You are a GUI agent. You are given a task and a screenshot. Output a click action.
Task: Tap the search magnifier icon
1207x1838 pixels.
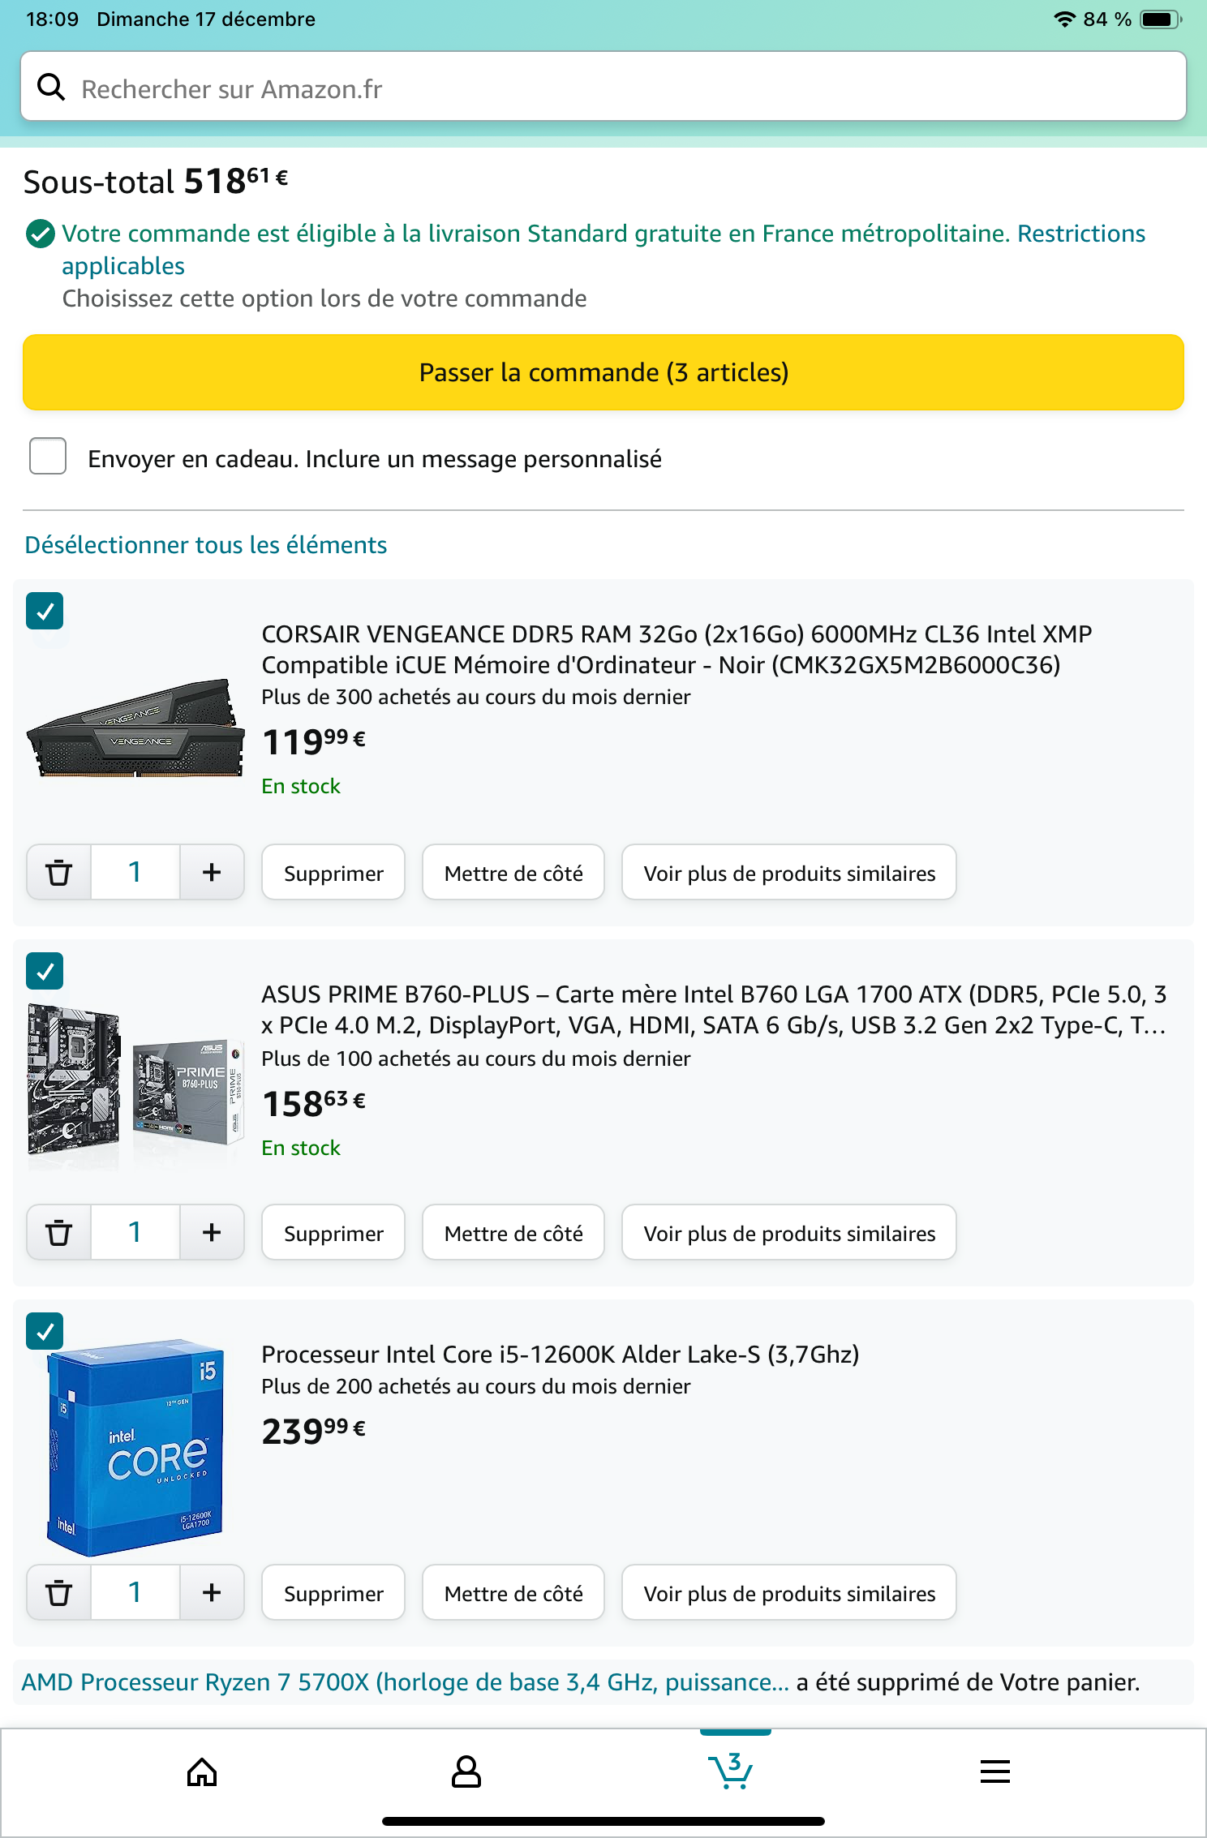click(x=51, y=88)
